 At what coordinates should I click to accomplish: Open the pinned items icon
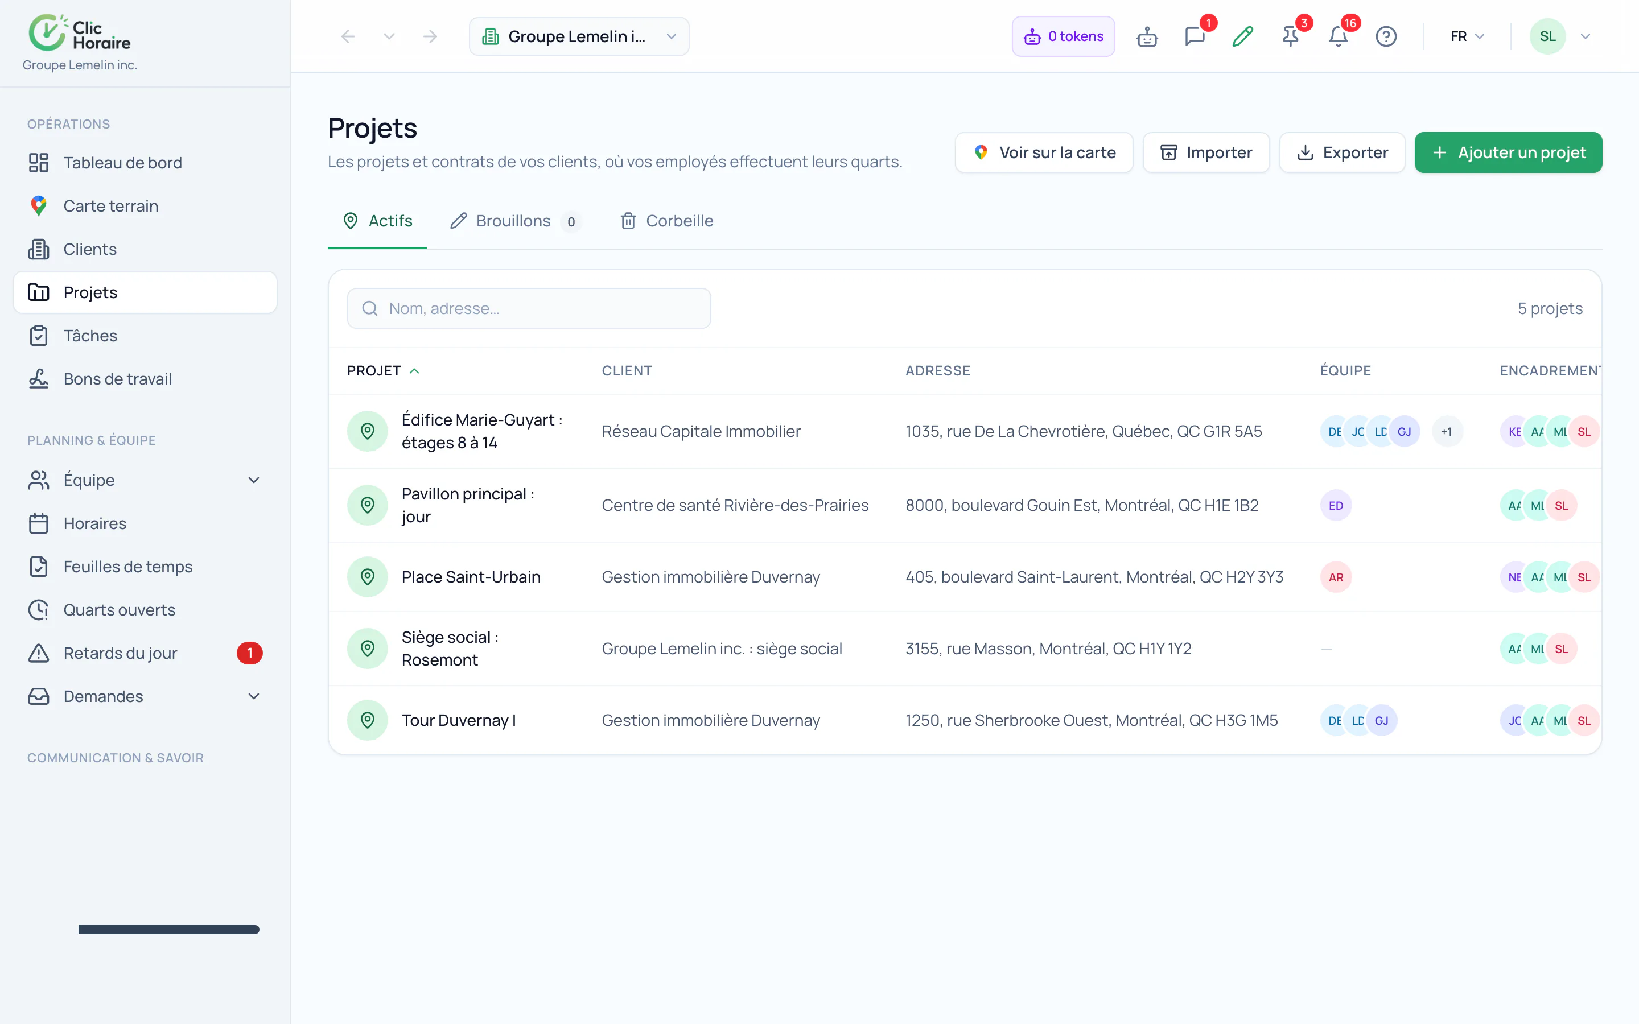[1291, 36]
